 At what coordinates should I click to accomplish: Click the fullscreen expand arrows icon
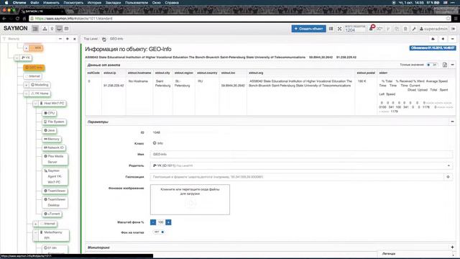[x=340, y=29]
